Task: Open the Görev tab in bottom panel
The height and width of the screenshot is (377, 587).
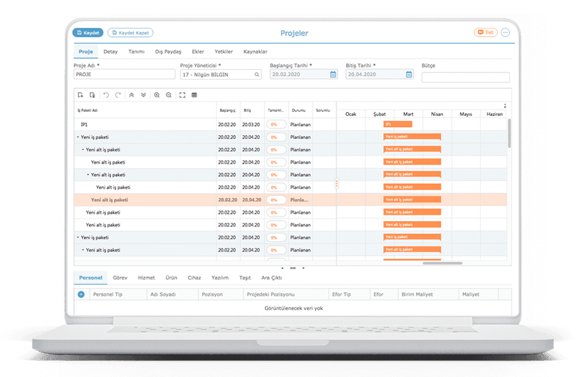Action: 120,278
